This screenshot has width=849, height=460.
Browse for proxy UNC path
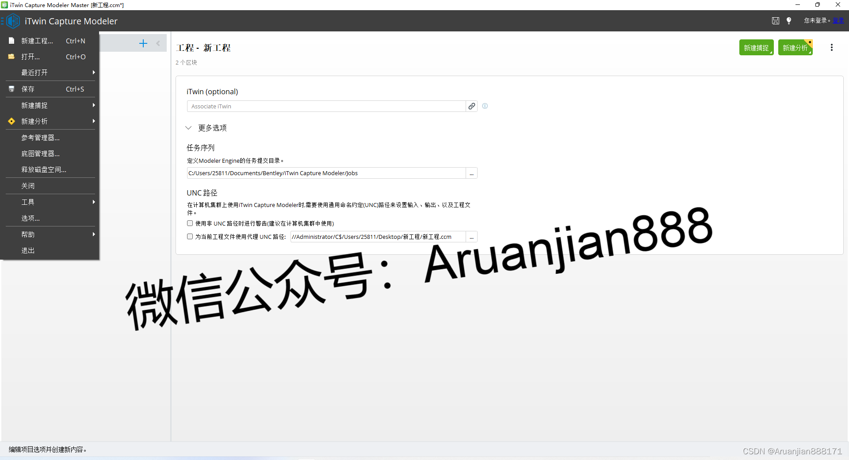471,237
